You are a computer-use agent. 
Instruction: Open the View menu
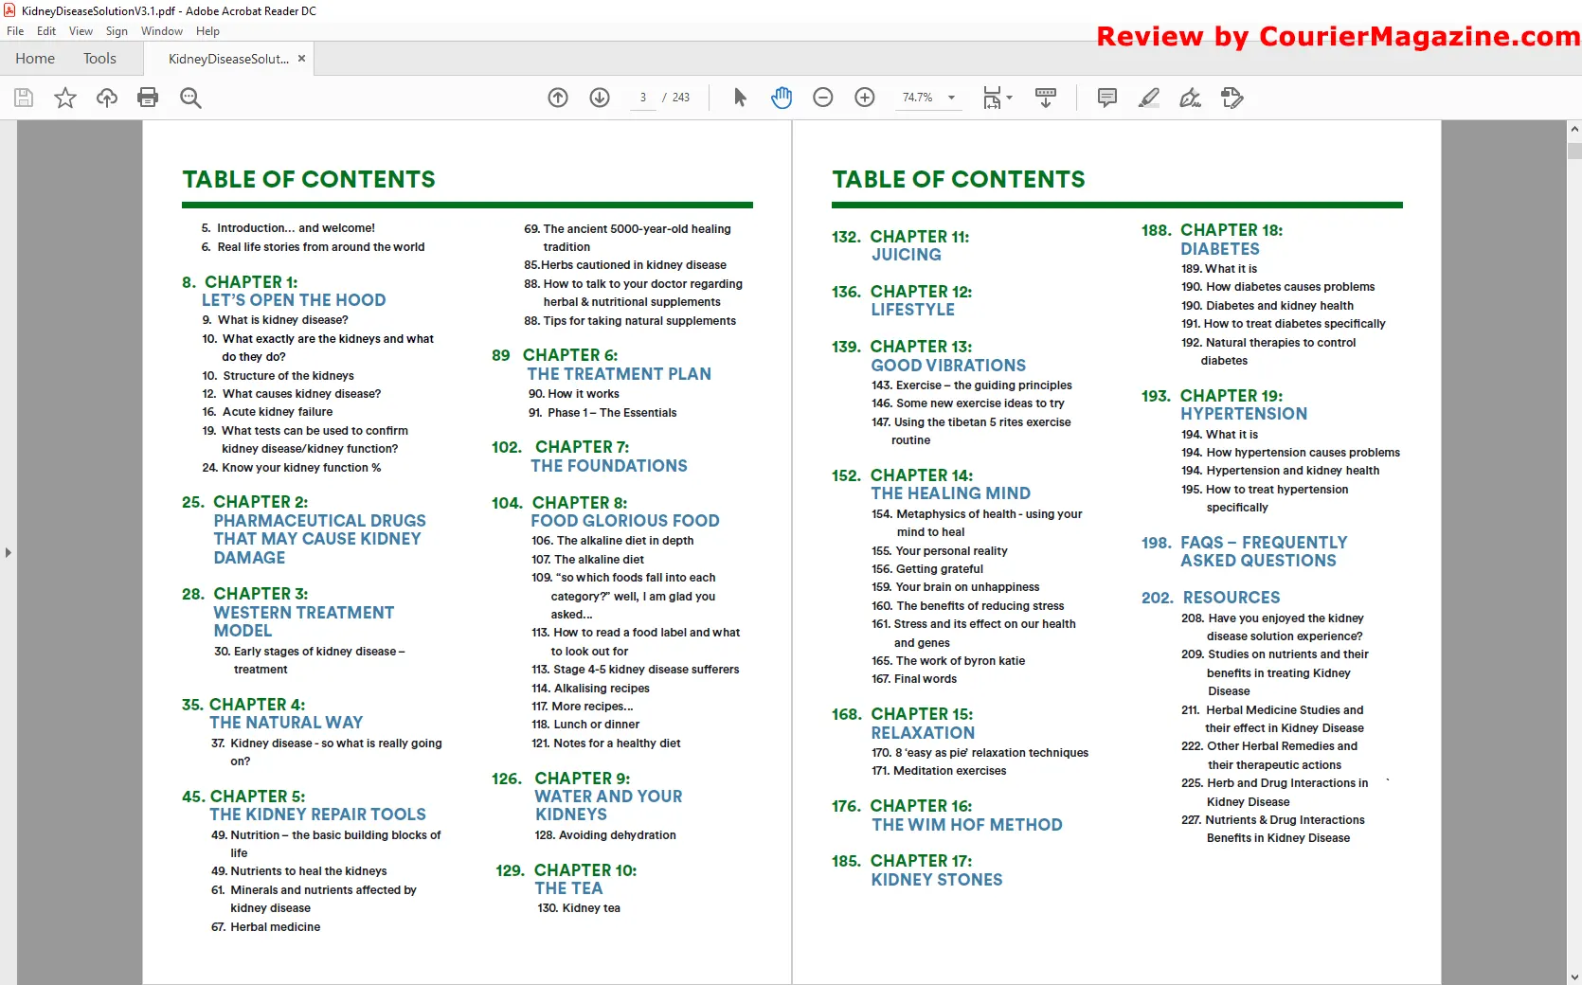pyautogui.click(x=81, y=31)
